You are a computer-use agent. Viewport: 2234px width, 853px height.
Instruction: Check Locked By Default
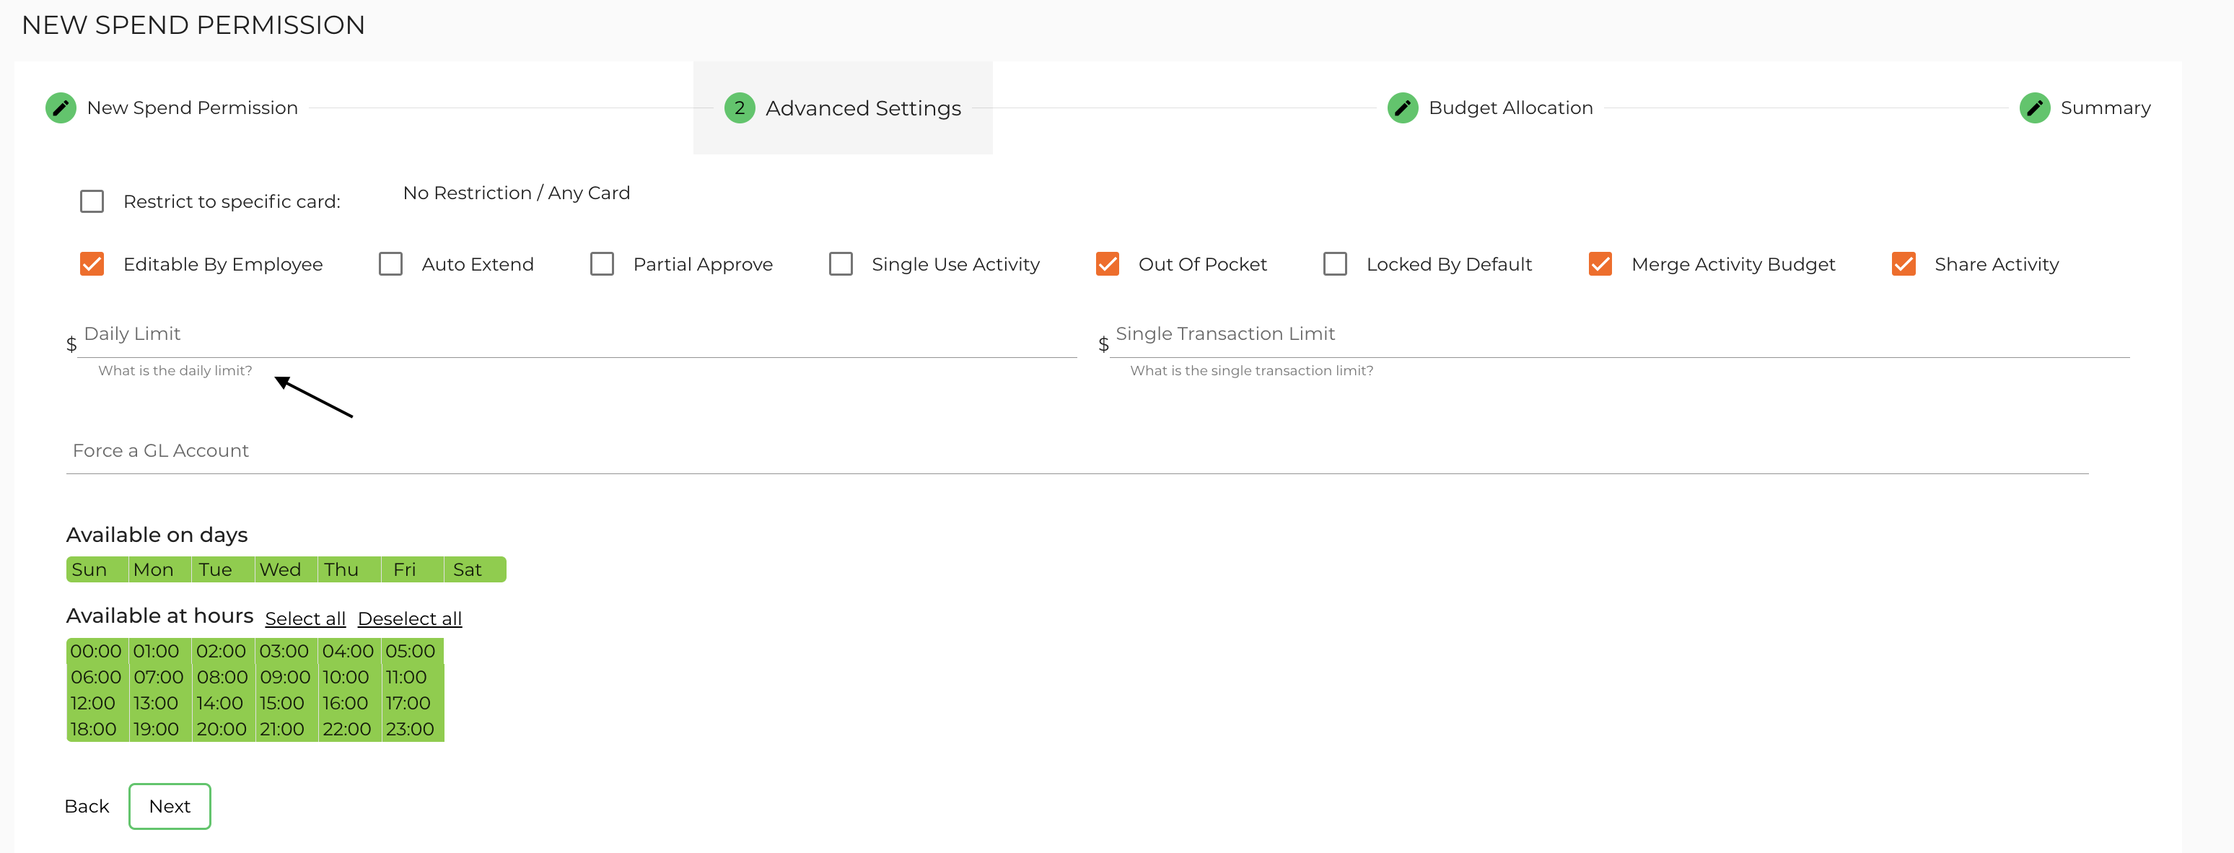tap(1335, 264)
